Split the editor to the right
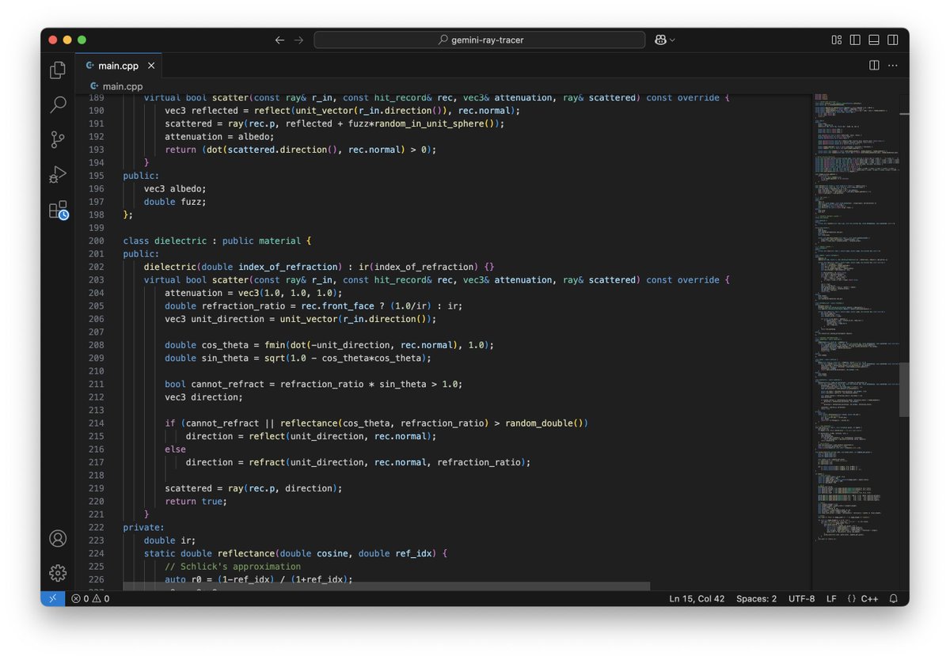 click(x=873, y=66)
